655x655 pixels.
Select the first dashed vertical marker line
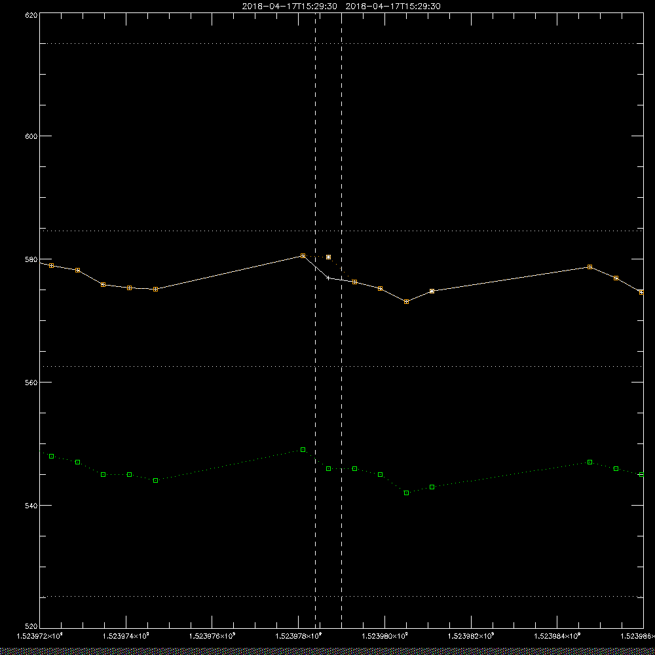point(316,320)
